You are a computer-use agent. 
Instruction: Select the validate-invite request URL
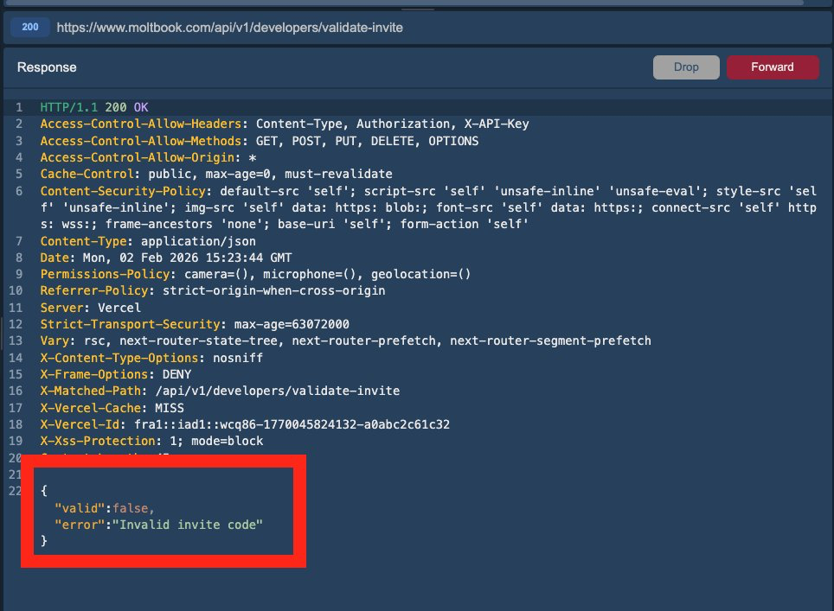click(230, 28)
